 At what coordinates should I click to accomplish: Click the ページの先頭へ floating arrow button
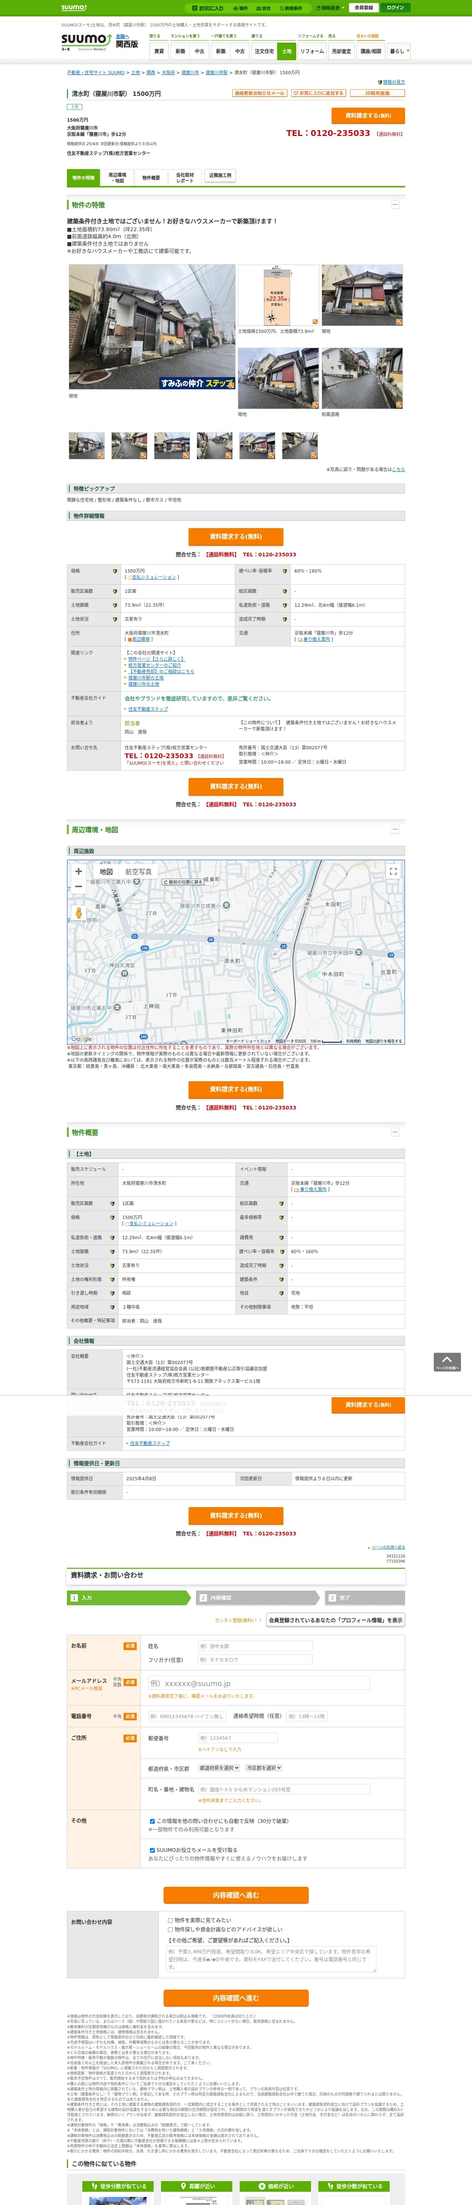[x=447, y=1362]
